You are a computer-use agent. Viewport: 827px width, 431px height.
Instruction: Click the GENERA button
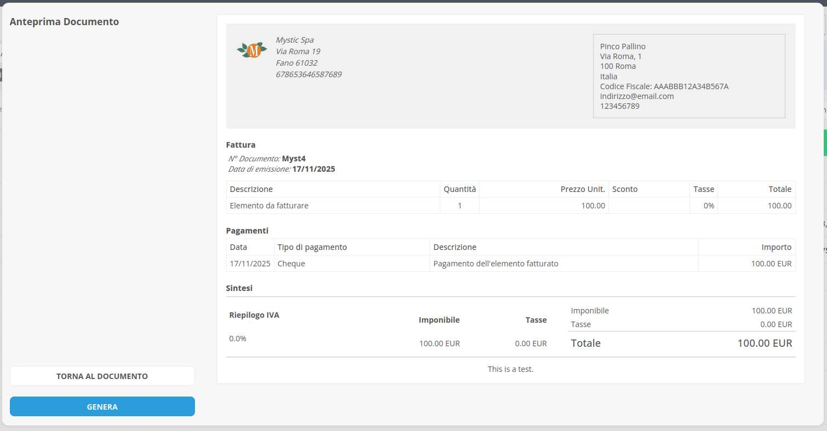(x=102, y=406)
